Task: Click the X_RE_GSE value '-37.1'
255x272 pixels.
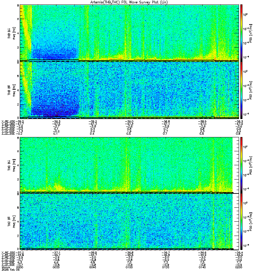Action: point(56,253)
